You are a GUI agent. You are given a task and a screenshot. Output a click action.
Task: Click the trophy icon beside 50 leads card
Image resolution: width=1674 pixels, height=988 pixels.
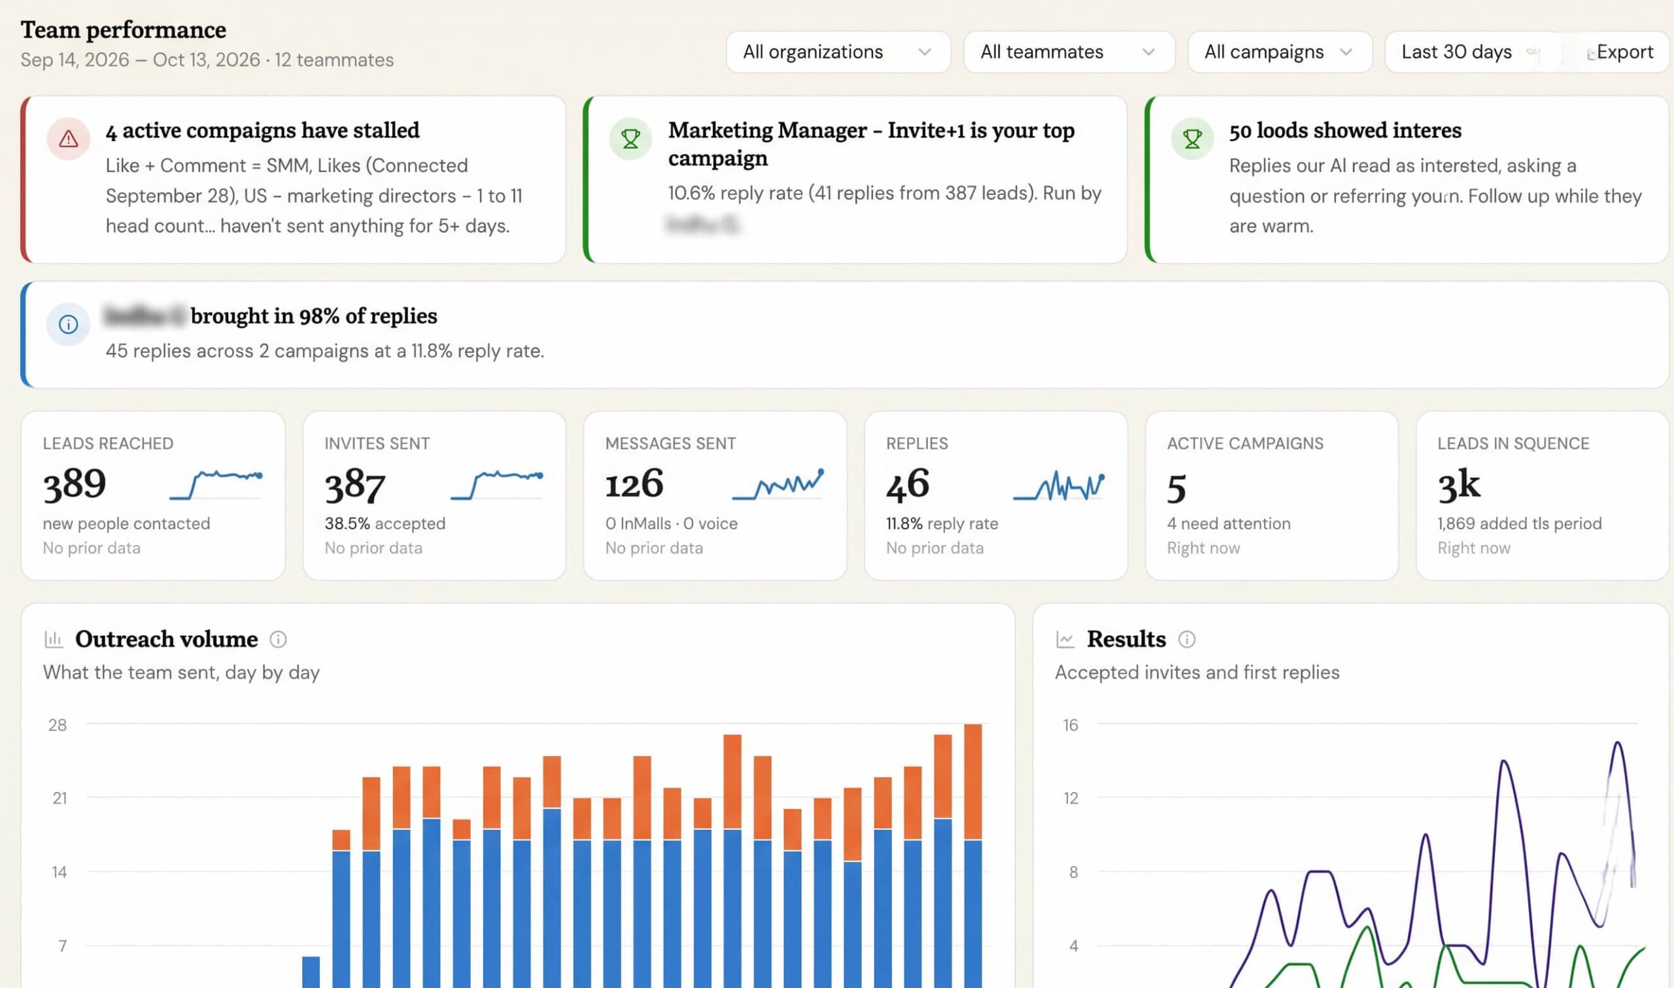(x=1192, y=139)
